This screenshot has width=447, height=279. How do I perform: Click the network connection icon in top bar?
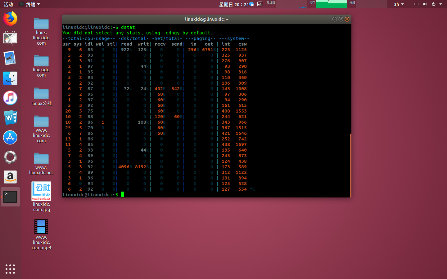point(416,4)
